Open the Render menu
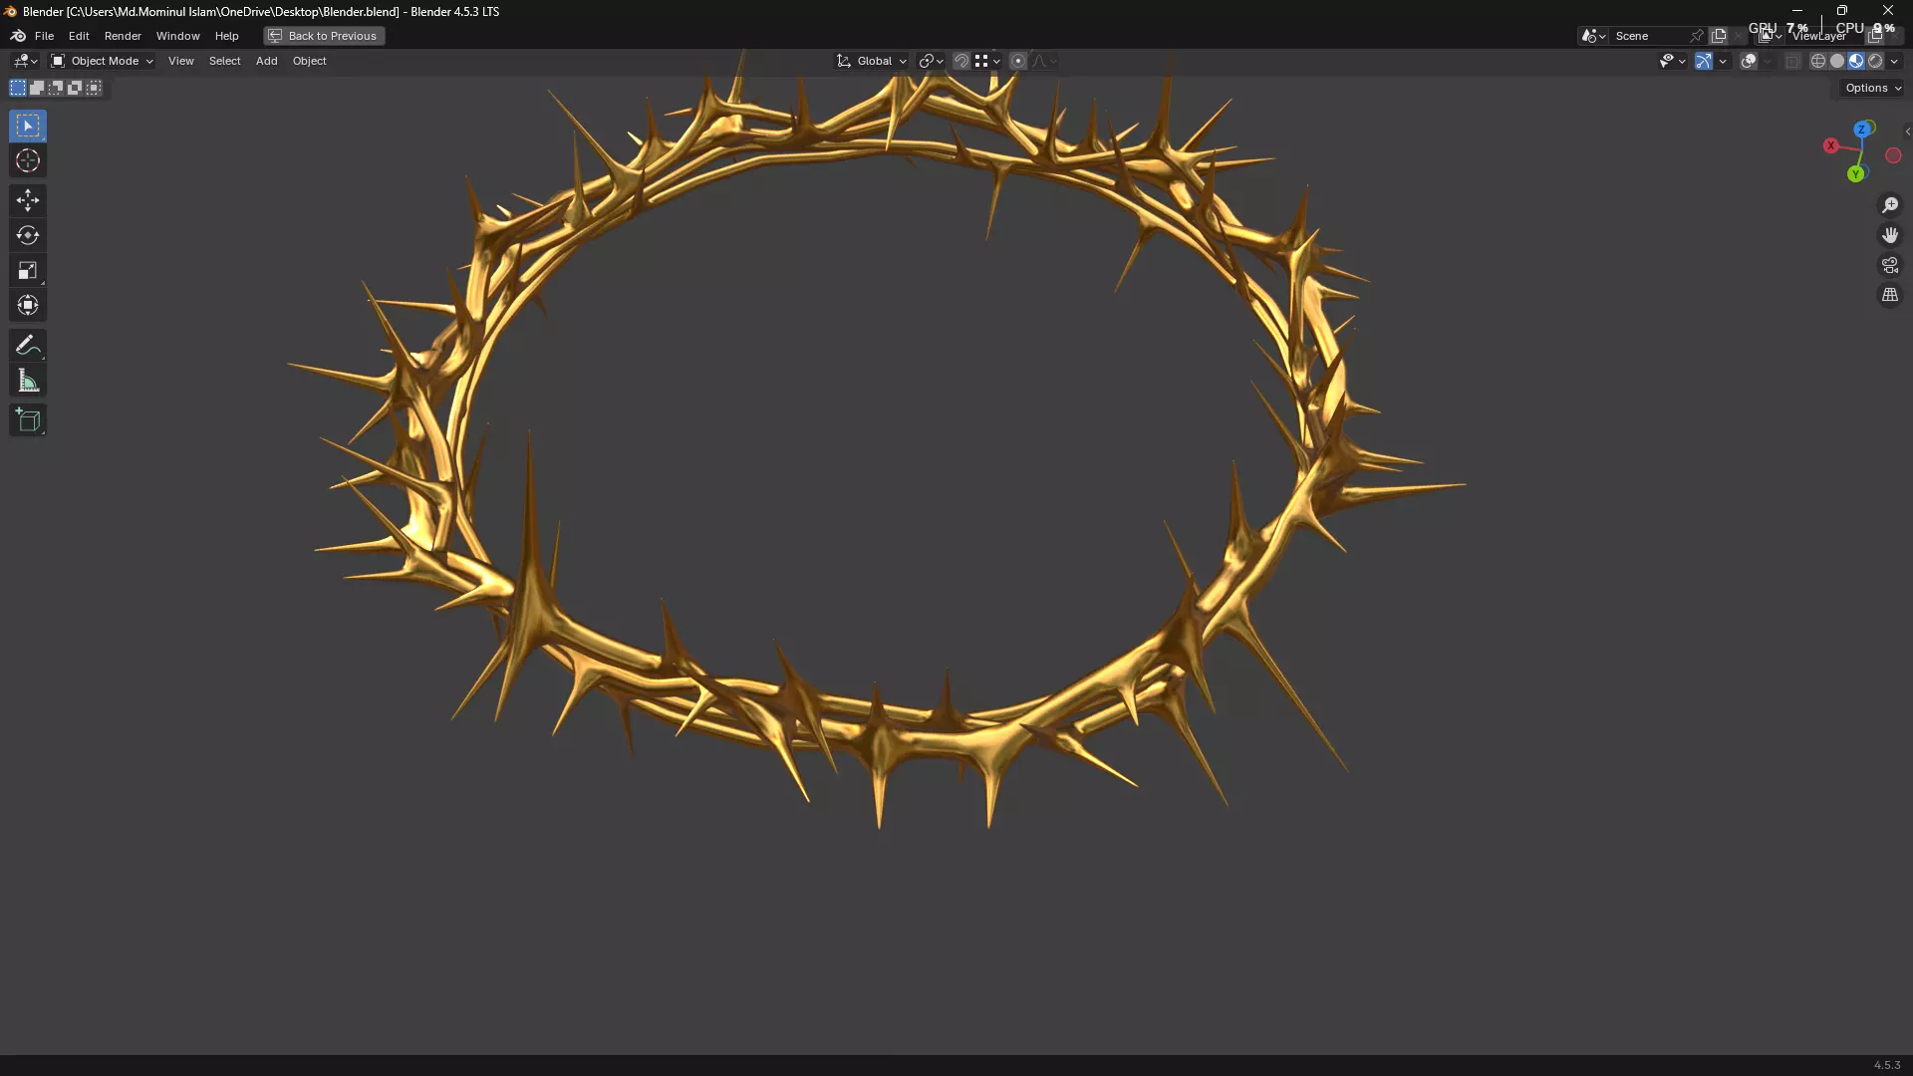The height and width of the screenshot is (1076, 1913). tap(123, 36)
